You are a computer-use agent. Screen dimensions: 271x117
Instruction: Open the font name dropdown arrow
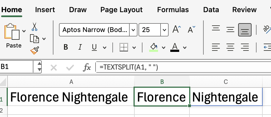tap(133, 30)
